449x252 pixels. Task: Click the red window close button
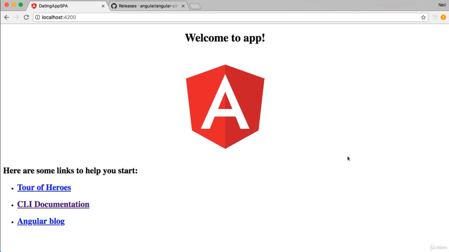click(7, 4)
